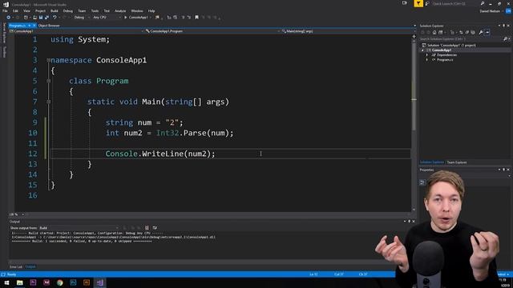Open the Tools menu
Screen dimensions: 513x288
[x=95, y=10]
